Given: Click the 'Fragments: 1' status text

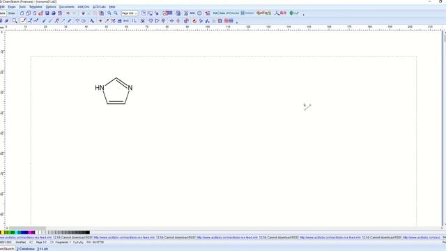Looking at the screenshot, I should click(63, 243).
